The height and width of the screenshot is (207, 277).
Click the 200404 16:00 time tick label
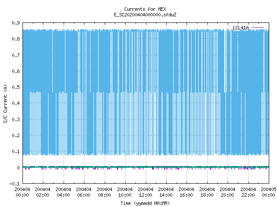[187, 192]
